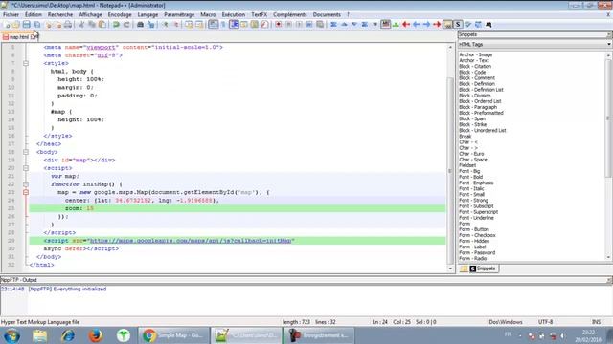Click the red Record Macro icon
The height and width of the screenshot is (344, 613).
pyautogui.click(x=279, y=25)
